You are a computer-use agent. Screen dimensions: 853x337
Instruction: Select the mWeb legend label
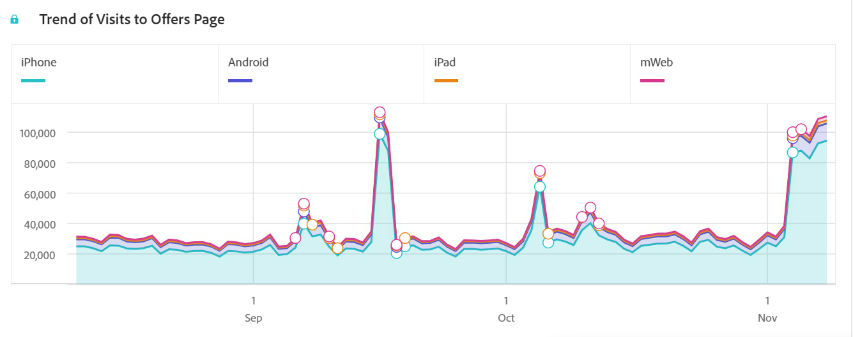[x=656, y=63]
